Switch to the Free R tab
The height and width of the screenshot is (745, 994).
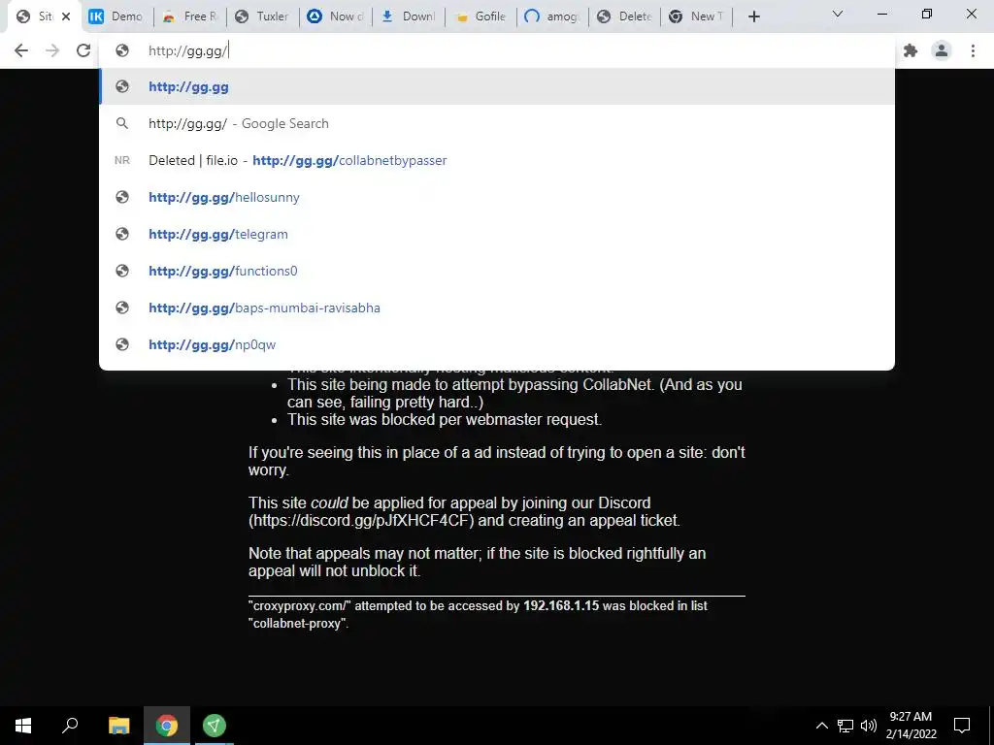[x=189, y=16]
